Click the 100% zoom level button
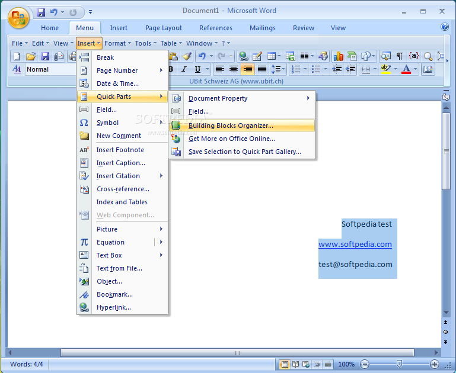This screenshot has width=456, height=373. [x=346, y=364]
